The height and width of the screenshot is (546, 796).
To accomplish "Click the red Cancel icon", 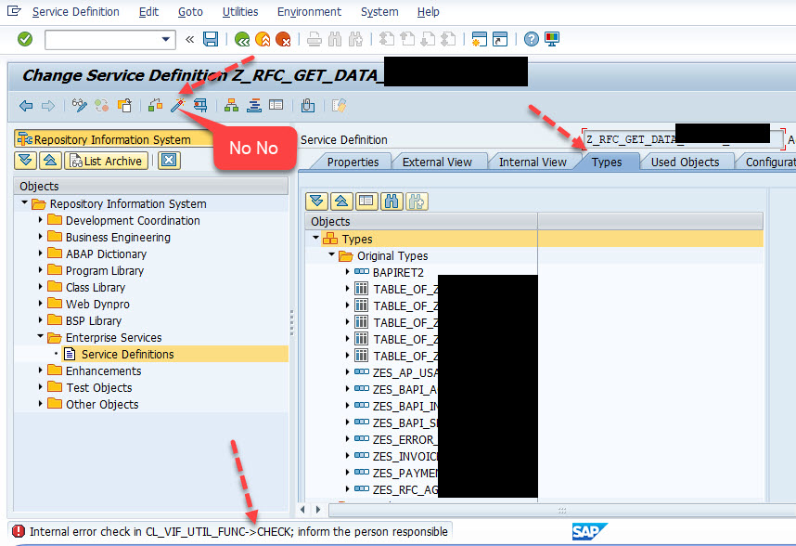I will [283, 39].
